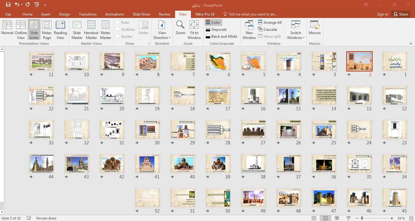Click the Arrange All button
The image size is (415, 221).
tap(270, 22)
